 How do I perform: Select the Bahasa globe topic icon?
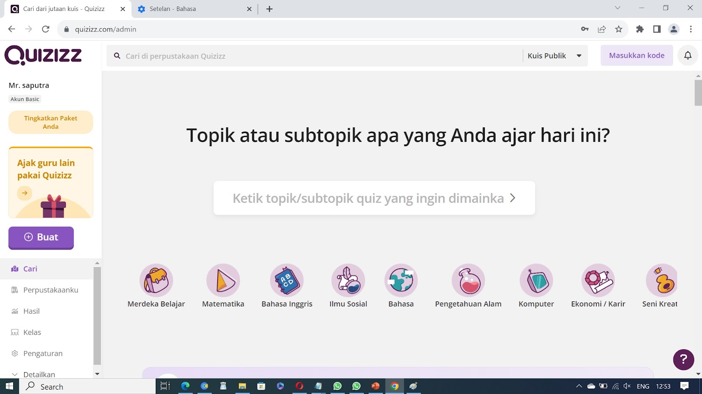pyautogui.click(x=401, y=280)
